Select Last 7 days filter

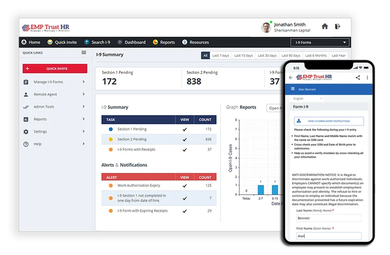tap(220, 56)
